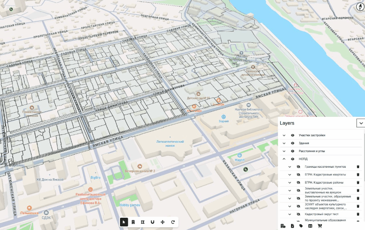Expand the Расстояния и углы layer
This screenshot has width=365, height=230.
pyautogui.click(x=284, y=151)
